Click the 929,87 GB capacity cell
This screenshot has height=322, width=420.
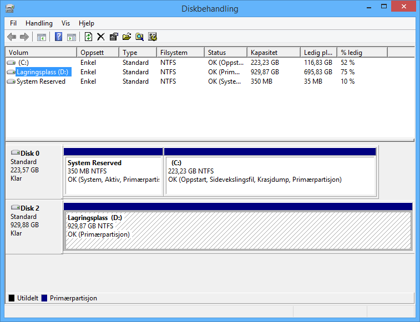tap(265, 72)
